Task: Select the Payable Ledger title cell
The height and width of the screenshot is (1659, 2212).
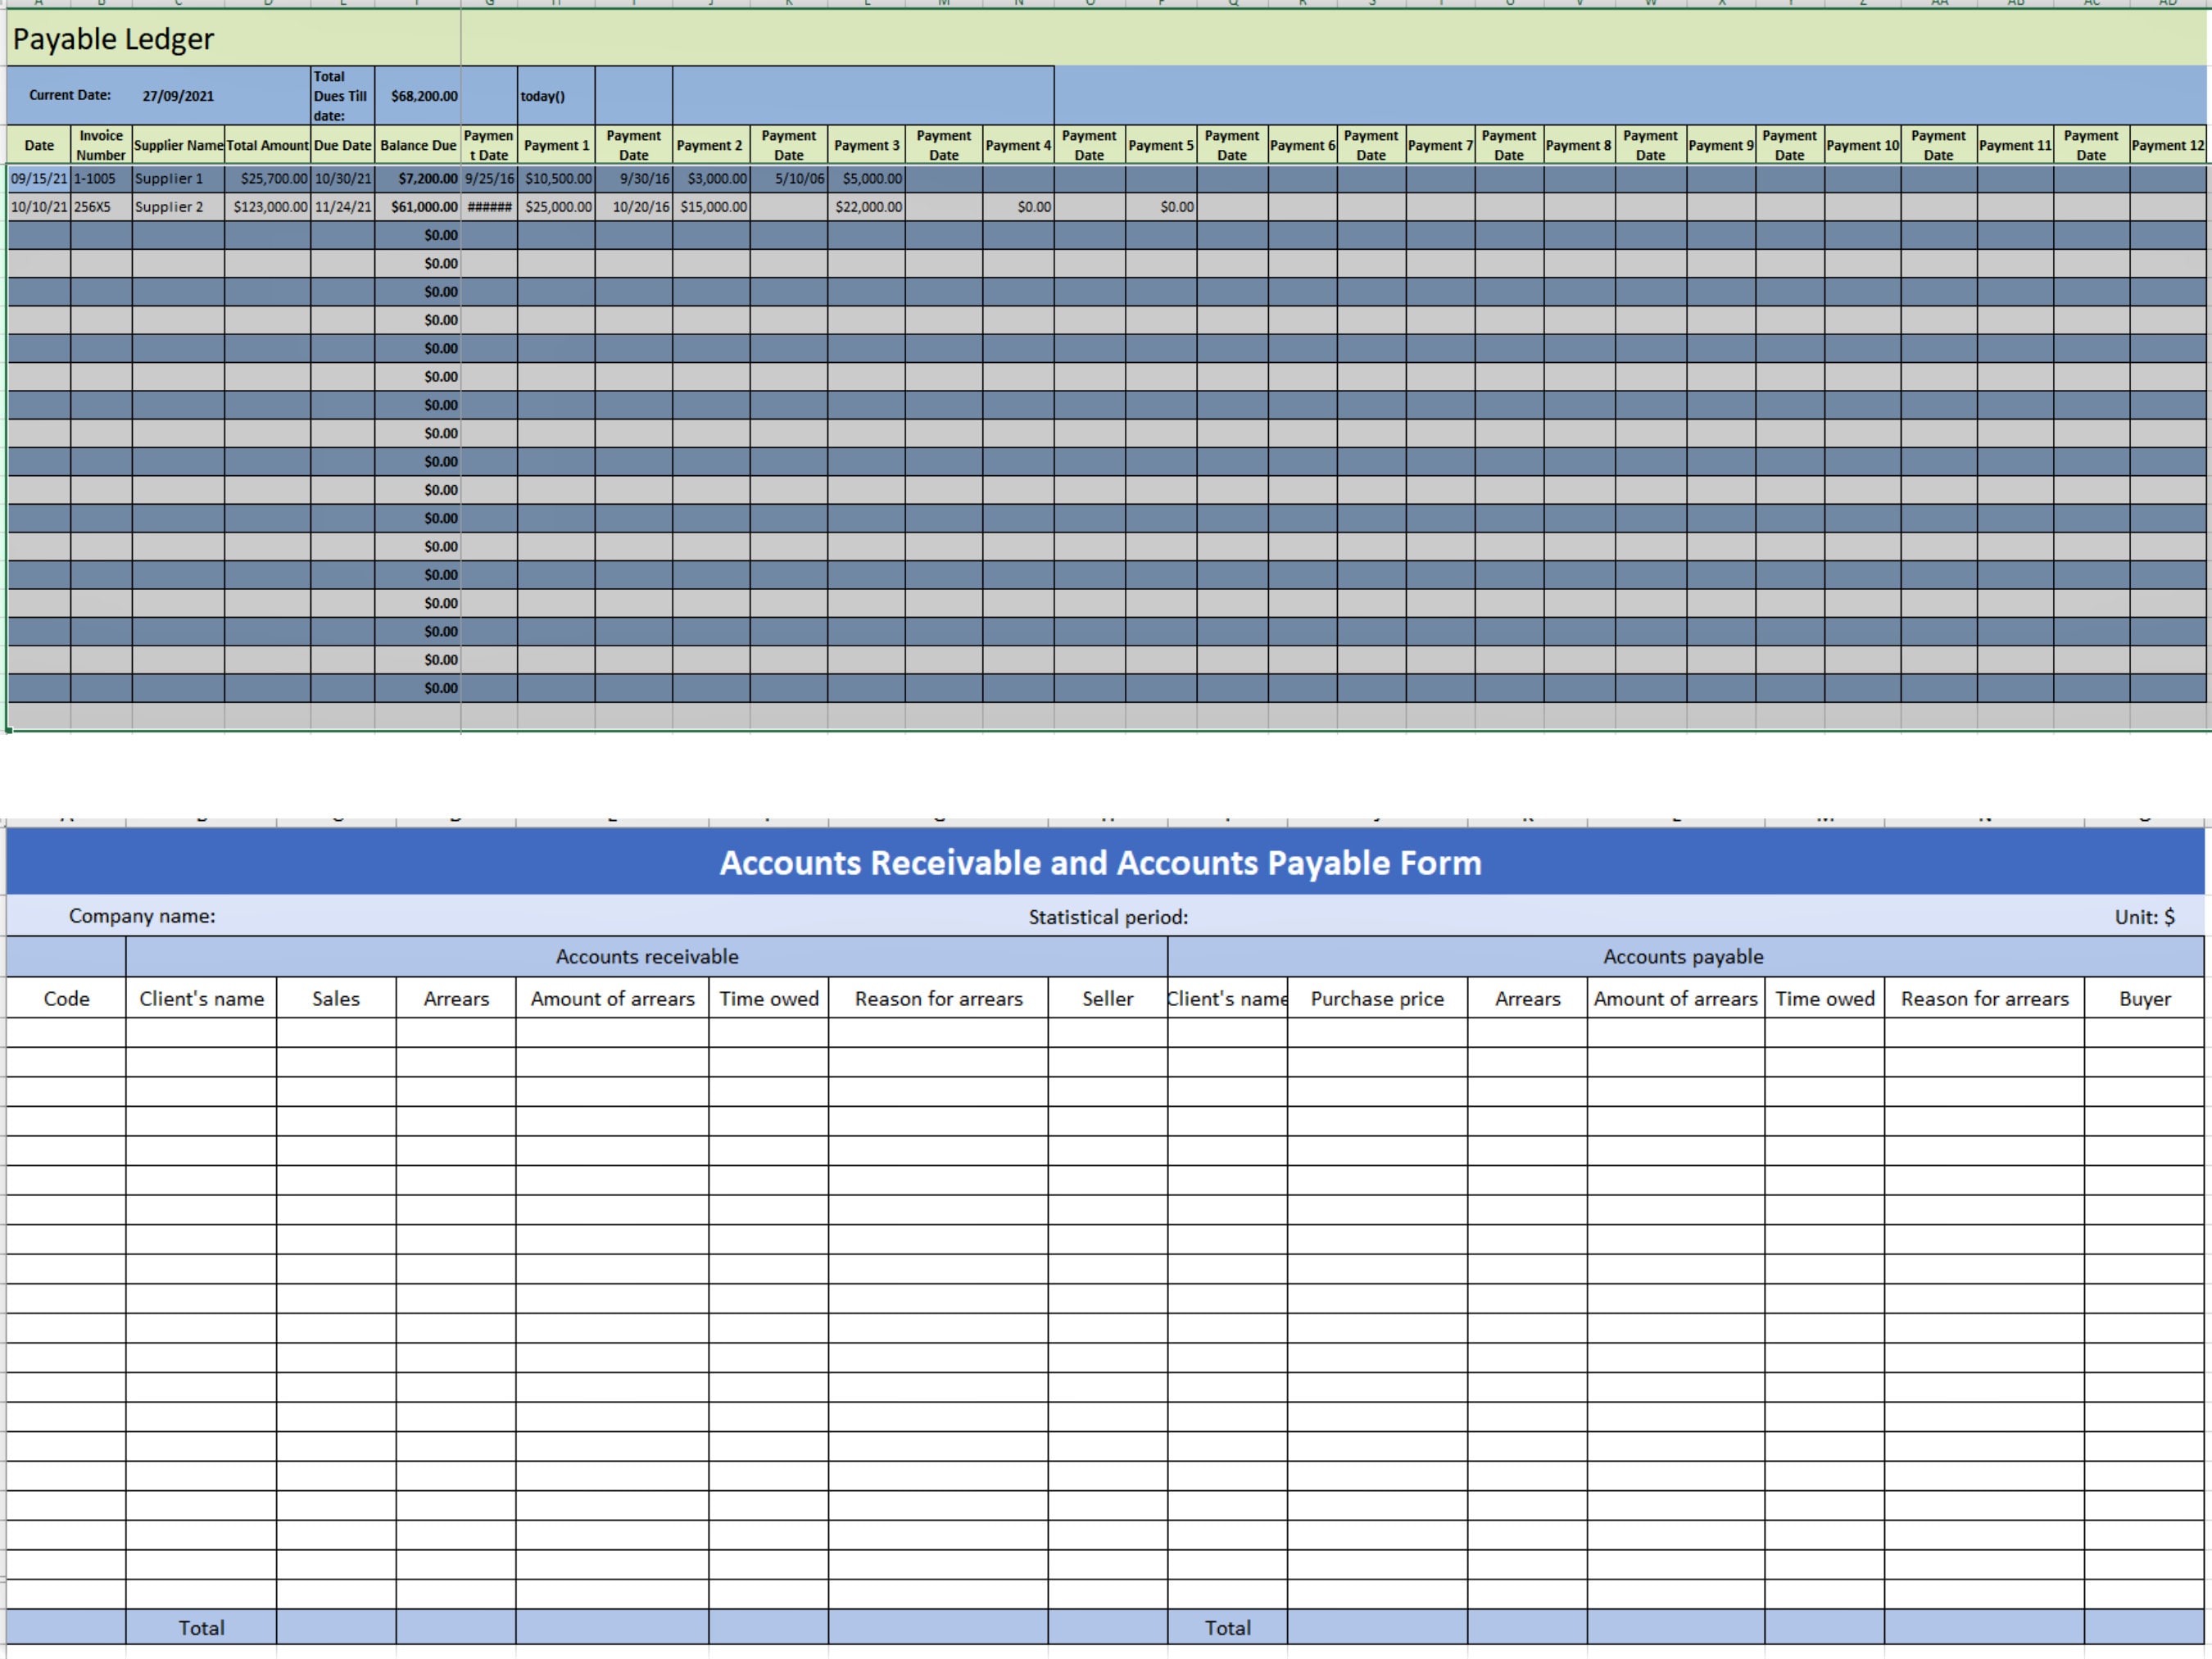Action: click(x=113, y=40)
